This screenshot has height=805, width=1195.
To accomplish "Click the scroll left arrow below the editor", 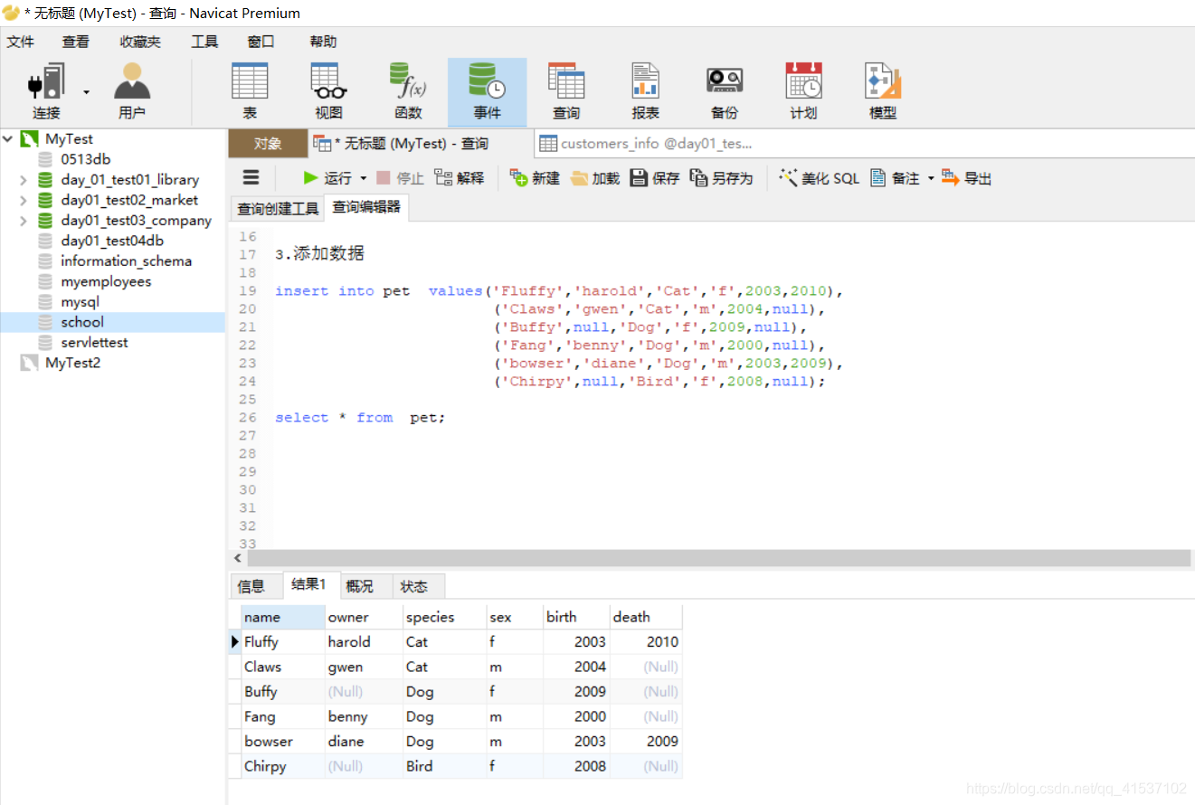I will click(238, 558).
